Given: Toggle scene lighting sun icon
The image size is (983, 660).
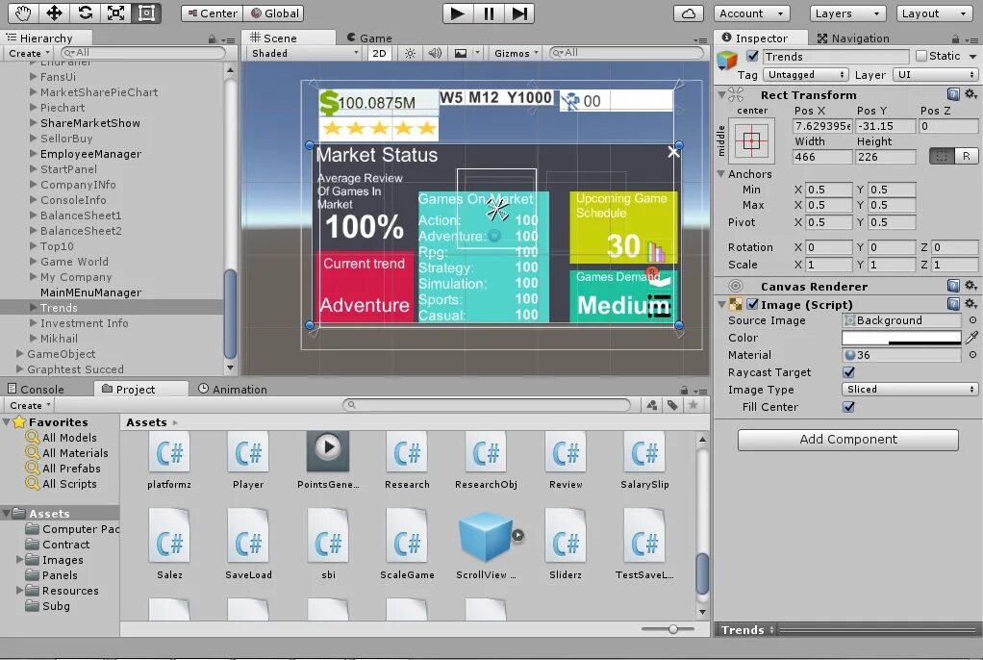Looking at the screenshot, I should click(x=410, y=53).
